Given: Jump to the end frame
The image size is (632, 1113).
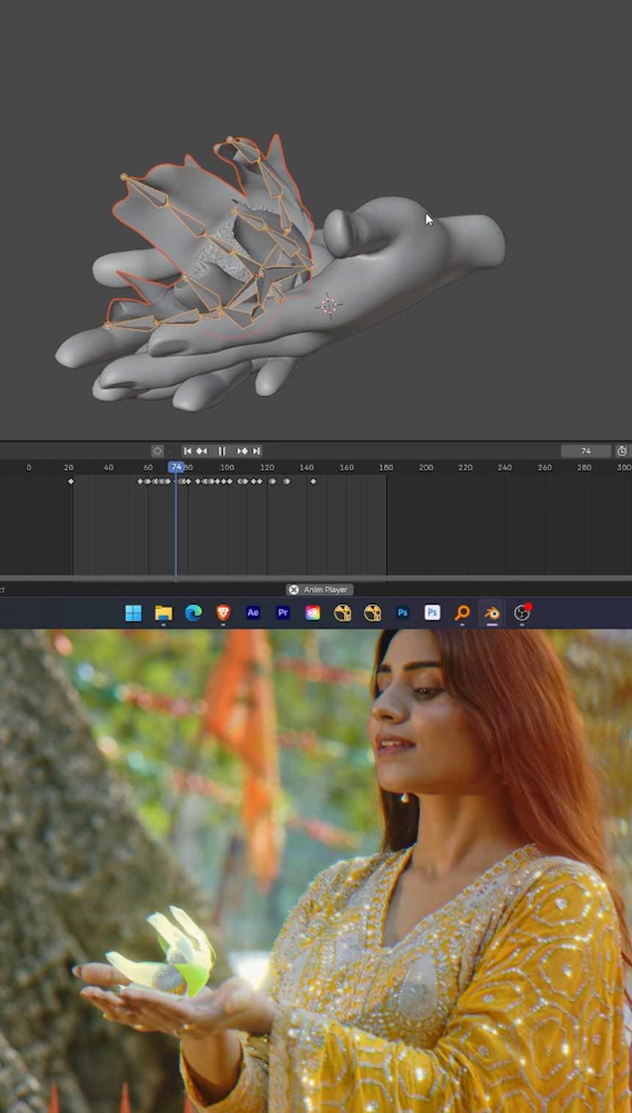Looking at the screenshot, I should (x=256, y=451).
